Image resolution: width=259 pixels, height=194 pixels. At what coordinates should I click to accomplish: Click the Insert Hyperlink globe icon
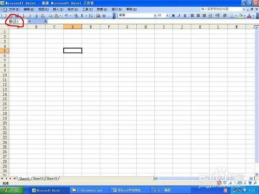click(76, 16)
